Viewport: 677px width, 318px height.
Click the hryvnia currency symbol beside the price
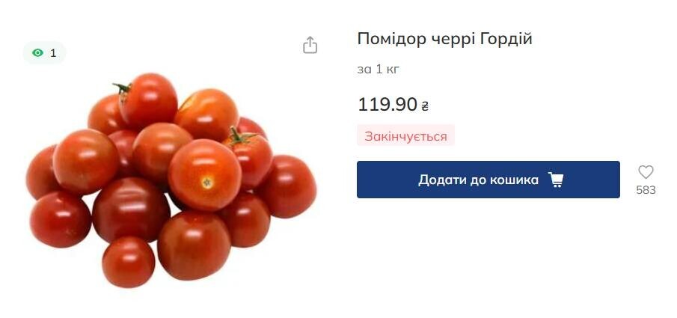click(x=425, y=106)
